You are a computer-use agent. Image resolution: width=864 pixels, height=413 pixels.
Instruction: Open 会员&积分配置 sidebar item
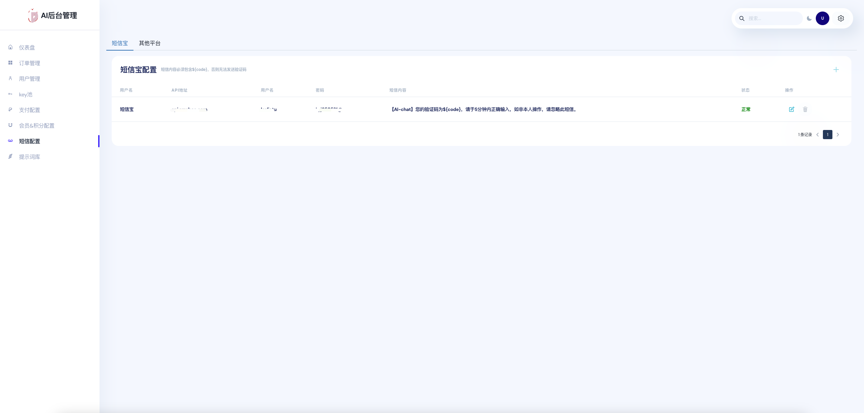click(x=37, y=126)
